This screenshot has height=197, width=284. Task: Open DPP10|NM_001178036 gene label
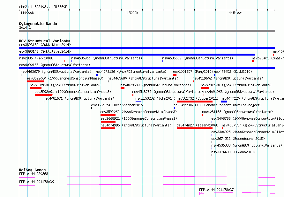(36, 182)
